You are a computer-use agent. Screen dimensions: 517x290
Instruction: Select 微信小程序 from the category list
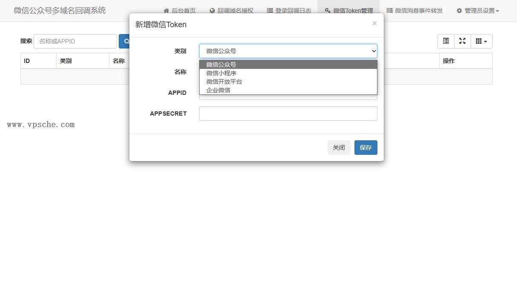(221, 73)
